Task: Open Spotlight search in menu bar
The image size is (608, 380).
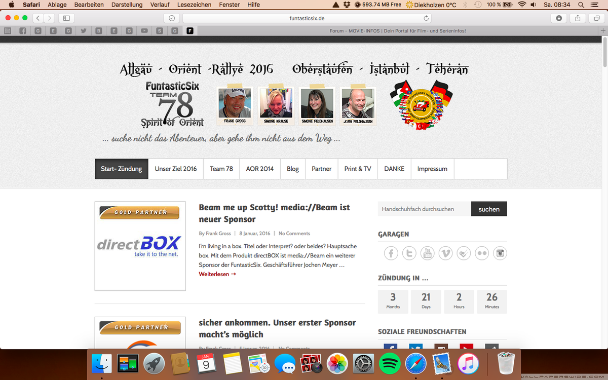Action: point(581,5)
